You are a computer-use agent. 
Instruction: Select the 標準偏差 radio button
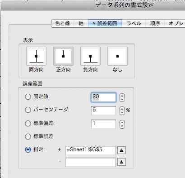(x=28, y=124)
